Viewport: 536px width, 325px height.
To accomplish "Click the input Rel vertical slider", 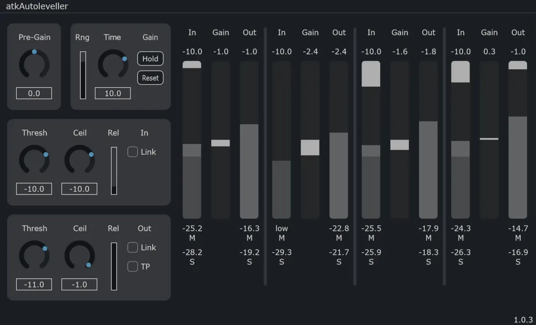I will [114, 171].
